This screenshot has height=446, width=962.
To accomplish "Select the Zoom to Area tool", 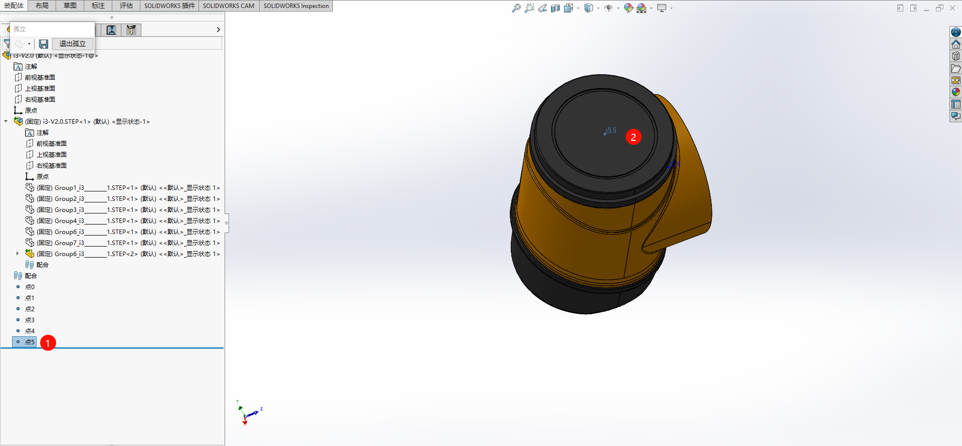I will click(529, 8).
